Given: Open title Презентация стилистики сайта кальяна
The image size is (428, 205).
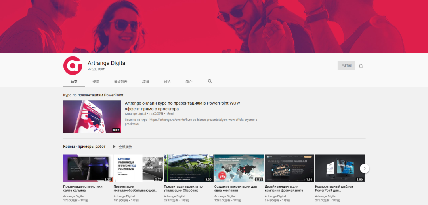Looking at the screenshot, I should tap(83, 188).
